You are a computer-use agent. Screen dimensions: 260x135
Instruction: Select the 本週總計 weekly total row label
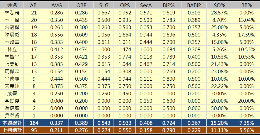(12, 123)
